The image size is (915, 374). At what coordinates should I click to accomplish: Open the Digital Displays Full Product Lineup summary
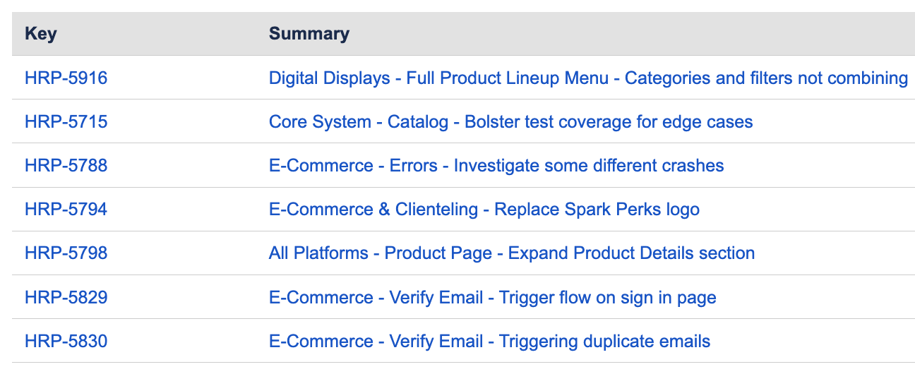pyautogui.click(x=587, y=78)
